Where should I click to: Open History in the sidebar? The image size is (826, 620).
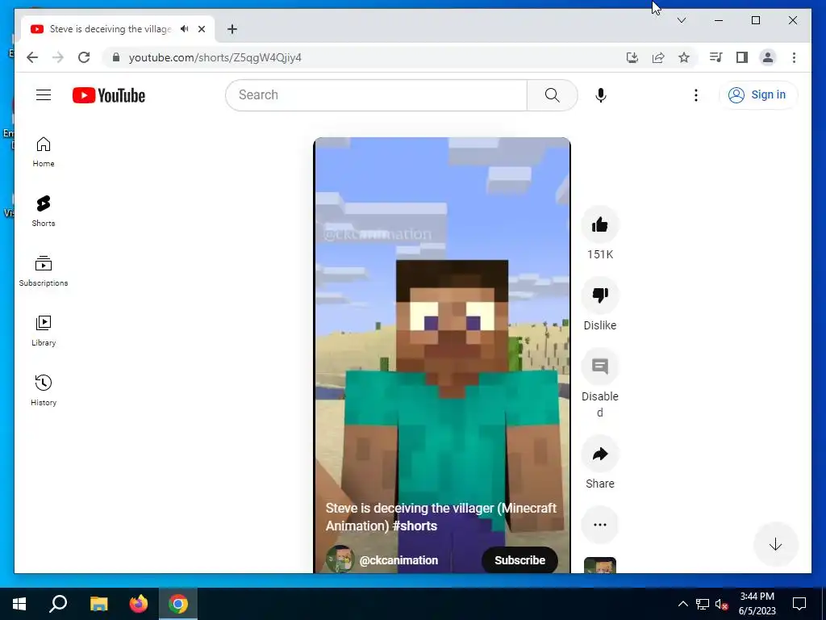pos(44,390)
